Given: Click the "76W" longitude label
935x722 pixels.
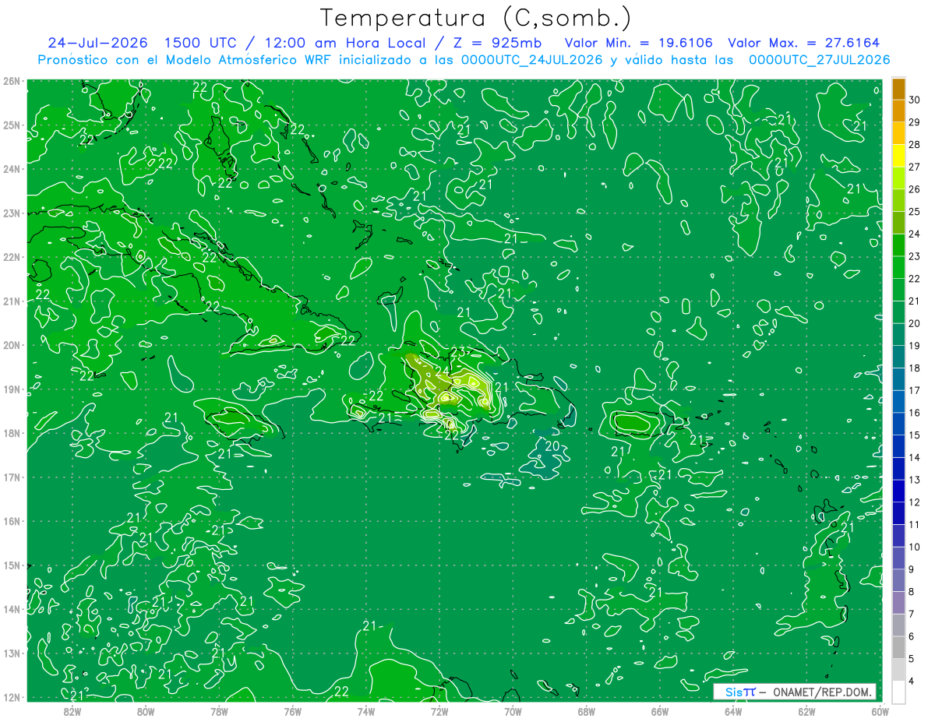Looking at the screenshot, I should tap(293, 711).
